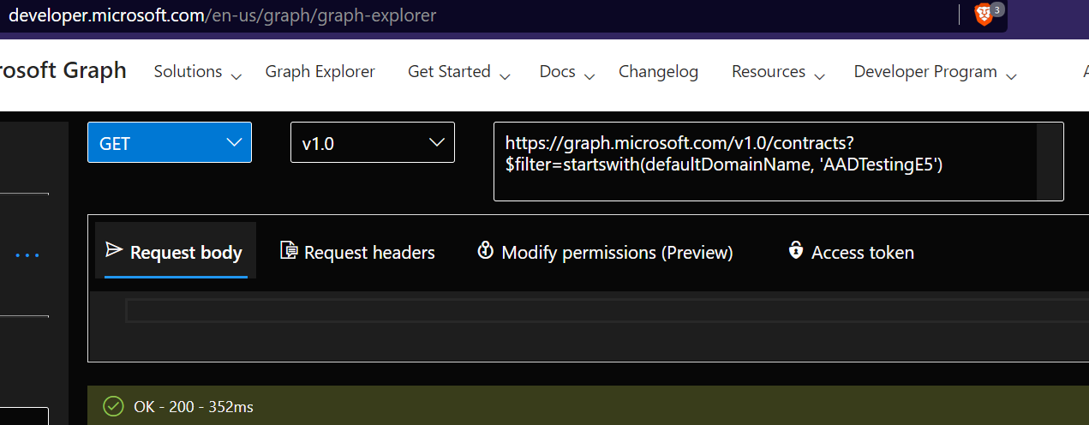Image resolution: width=1089 pixels, height=425 pixels.
Task: Open the Changelog page link
Action: (x=659, y=72)
